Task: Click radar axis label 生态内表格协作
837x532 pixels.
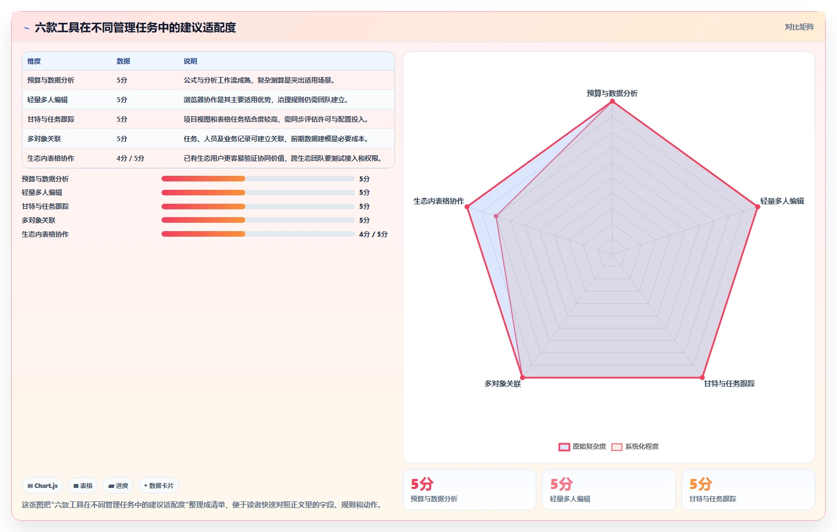Action: [x=439, y=201]
